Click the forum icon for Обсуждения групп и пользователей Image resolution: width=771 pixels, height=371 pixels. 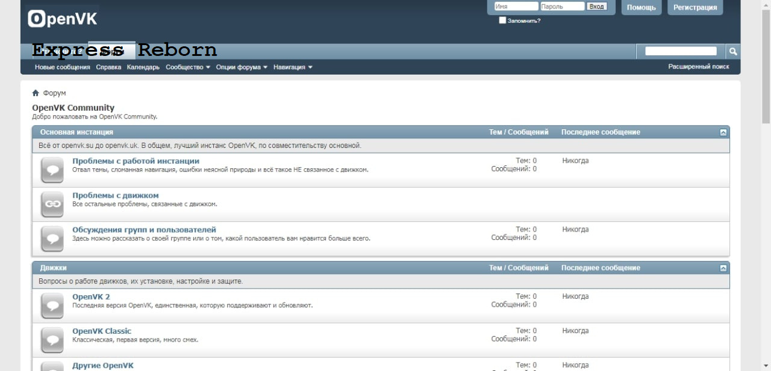52,239
